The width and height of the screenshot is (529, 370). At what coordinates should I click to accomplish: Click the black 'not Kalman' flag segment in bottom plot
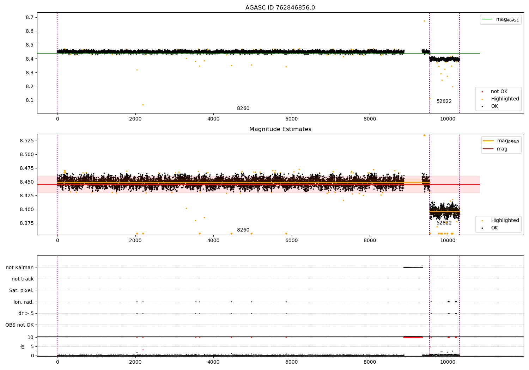coord(413,267)
